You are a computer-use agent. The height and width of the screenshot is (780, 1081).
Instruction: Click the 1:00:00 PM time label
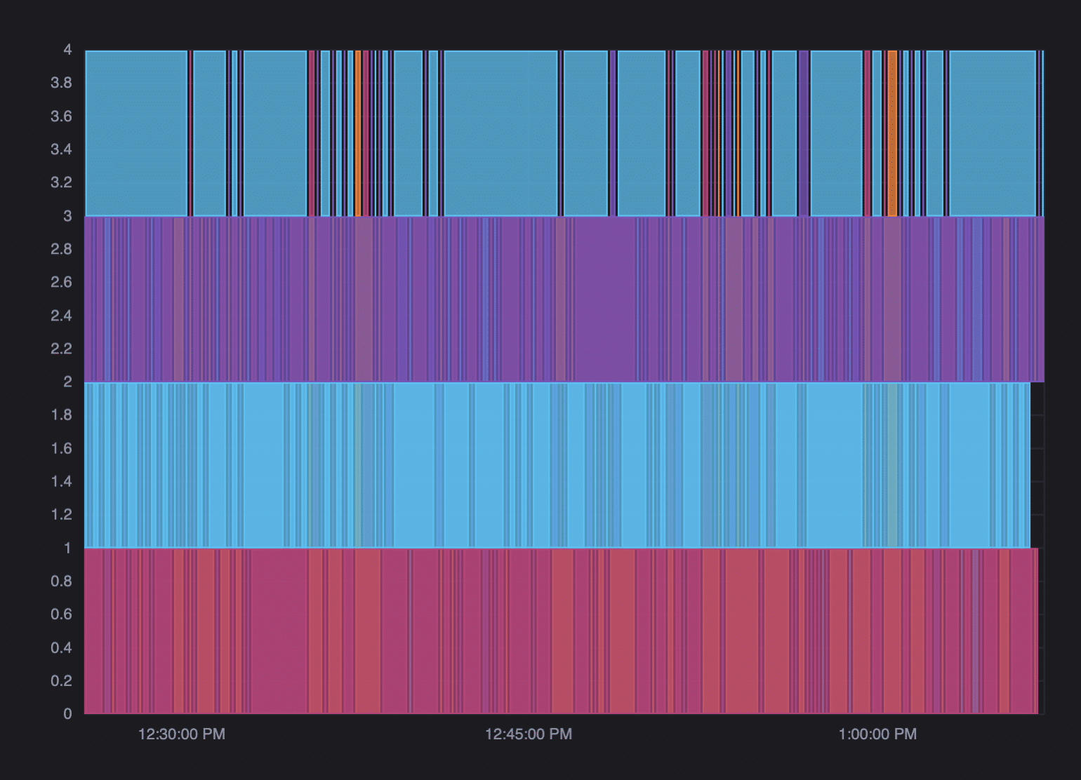[x=877, y=734]
